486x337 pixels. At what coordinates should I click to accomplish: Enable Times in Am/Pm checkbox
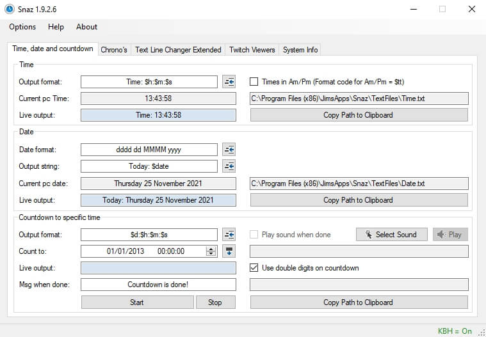click(x=254, y=82)
